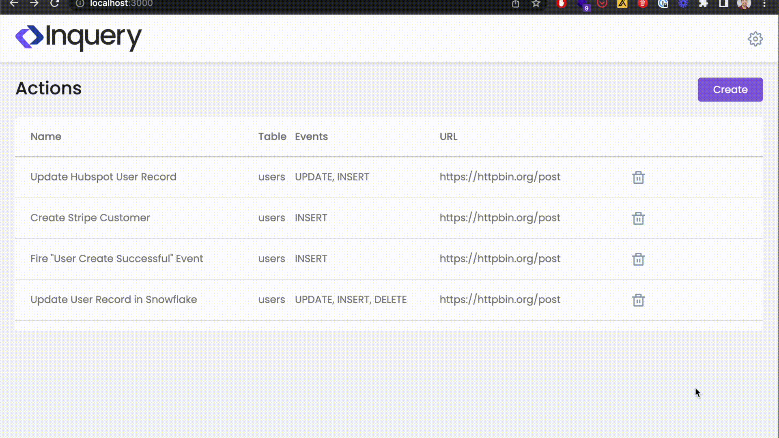Click the "UPDATE, INSERT" events cell
This screenshot has width=779, height=438.
[x=332, y=177]
